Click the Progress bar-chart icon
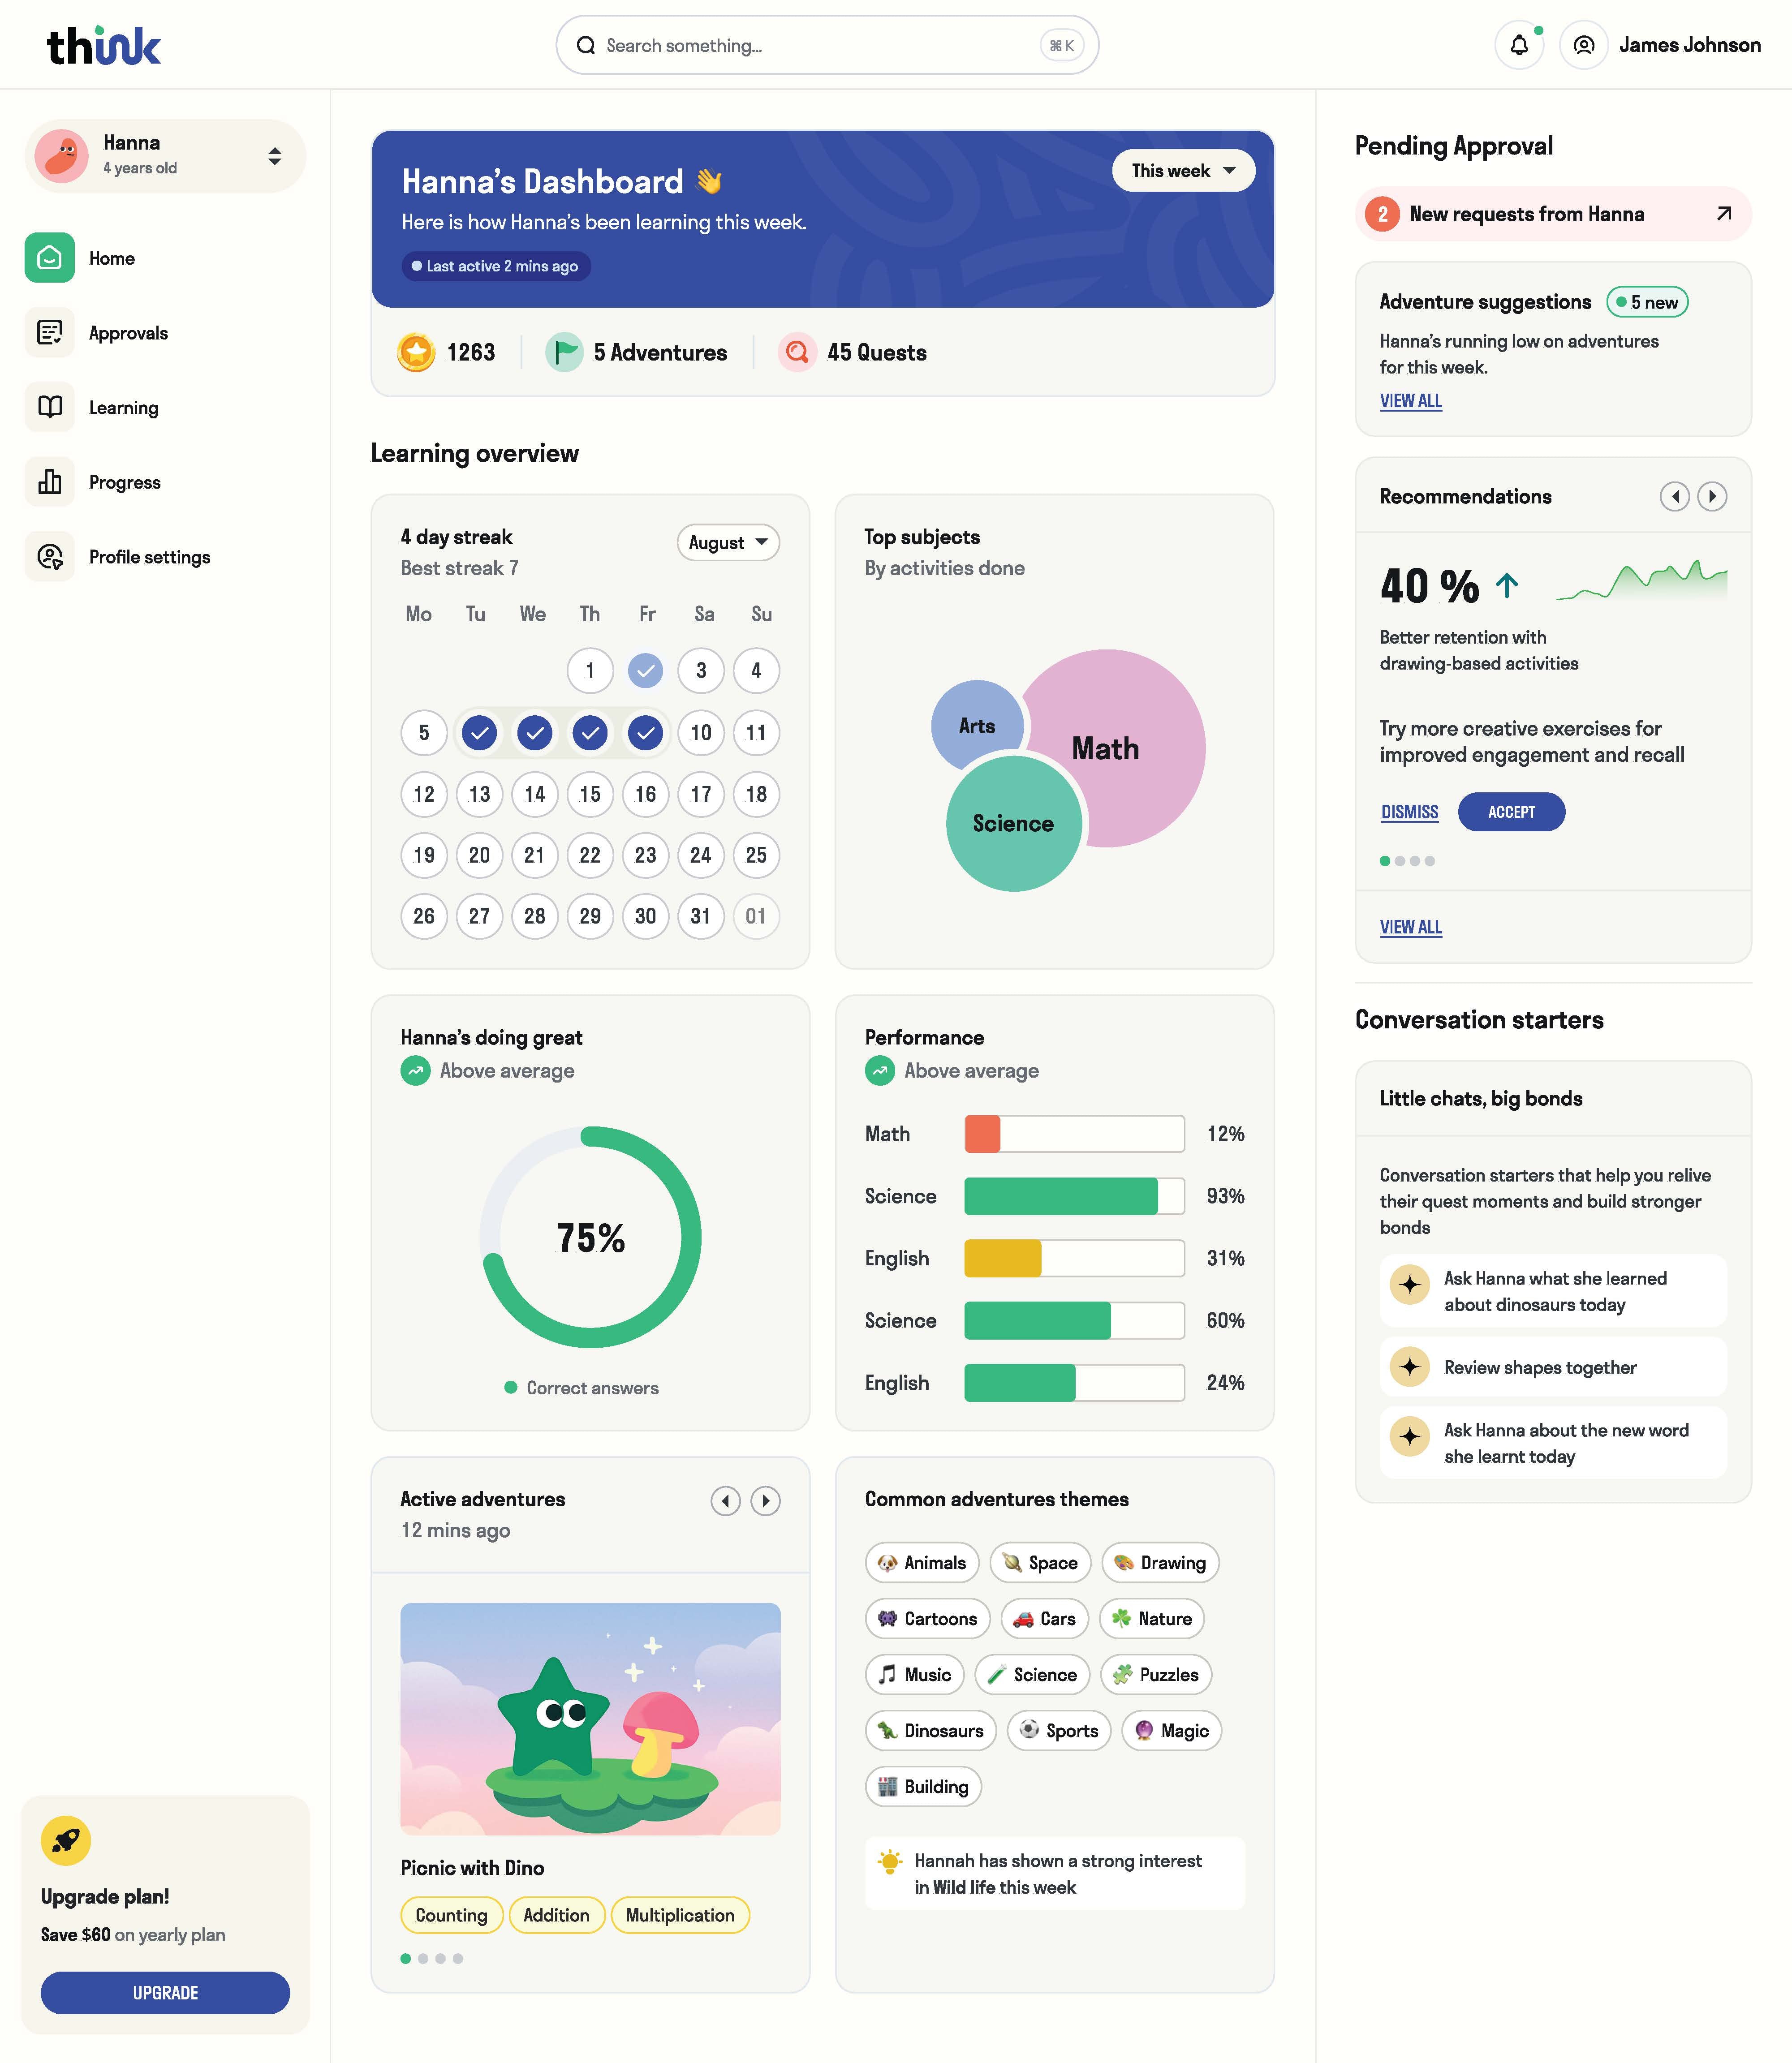Image resolution: width=1792 pixels, height=2063 pixels. pos(50,482)
